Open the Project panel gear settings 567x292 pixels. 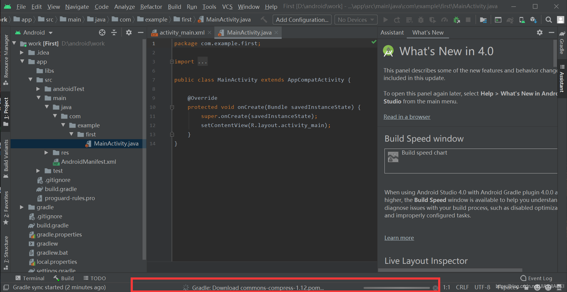coord(129,32)
